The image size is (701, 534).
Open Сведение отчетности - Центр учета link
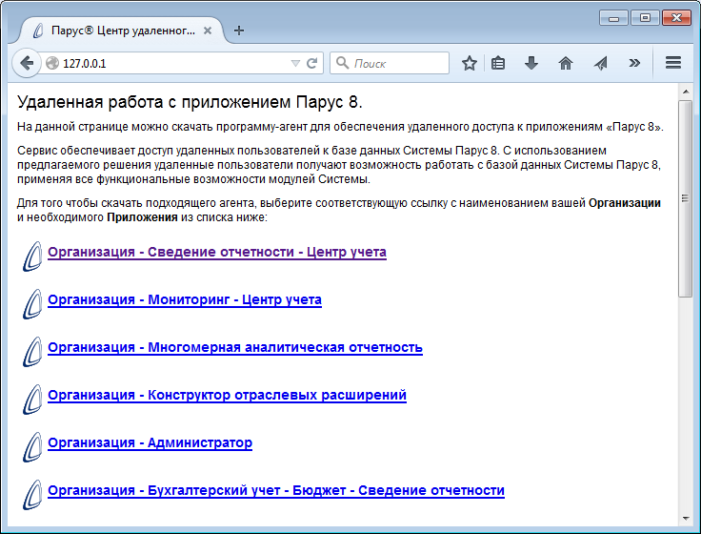pos(217,252)
